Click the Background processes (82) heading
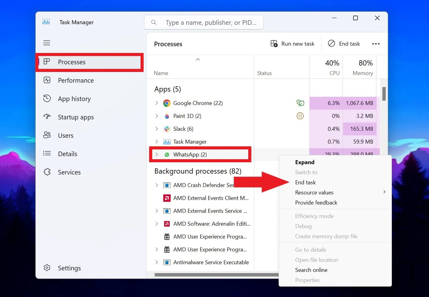The height and width of the screenshot is (297, 429). [198, 171]
